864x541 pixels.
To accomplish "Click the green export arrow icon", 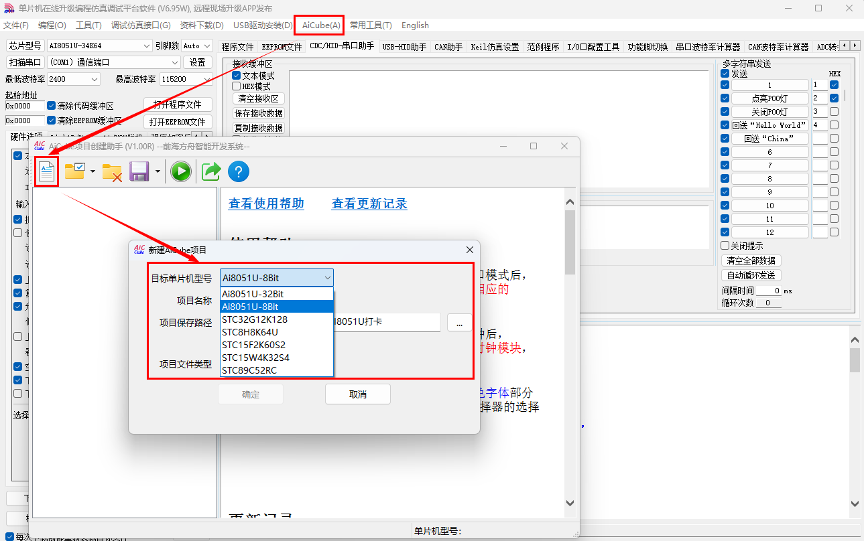I will 212,172.
